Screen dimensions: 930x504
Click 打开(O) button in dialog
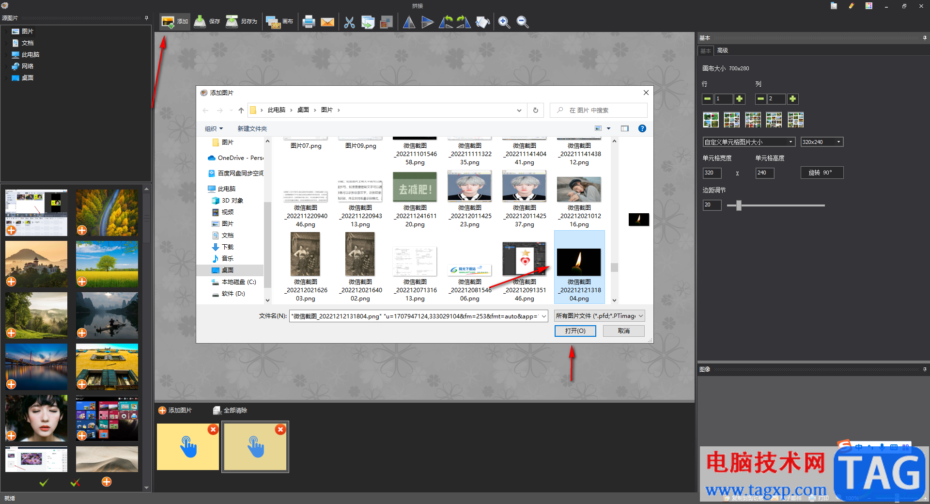pos(575,331)
